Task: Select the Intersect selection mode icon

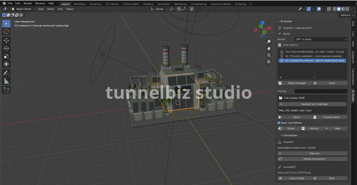Action: (21, 15)
